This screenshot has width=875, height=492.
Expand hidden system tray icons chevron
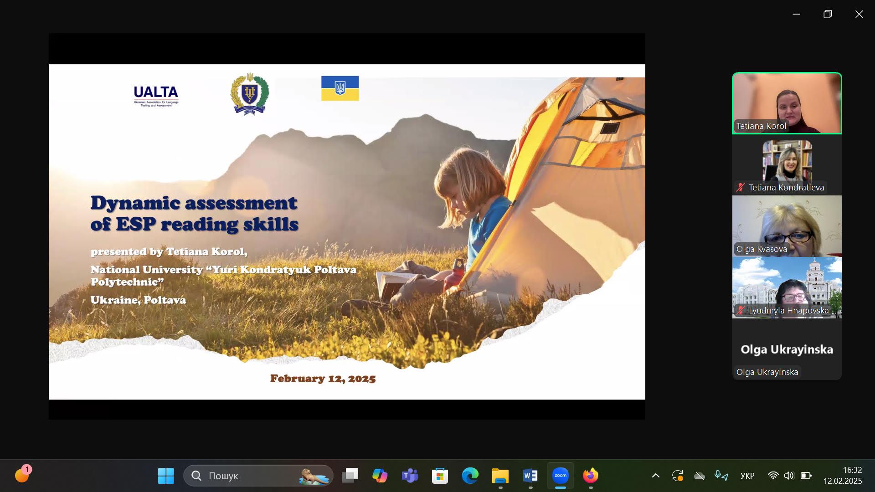point(655,476)
